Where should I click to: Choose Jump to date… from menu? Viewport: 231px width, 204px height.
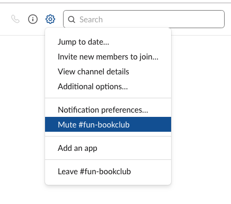click(x=108, y=42)
